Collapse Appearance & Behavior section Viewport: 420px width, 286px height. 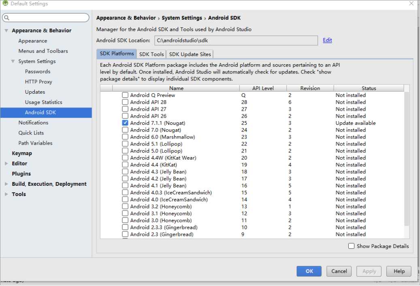tap(6, 31)
